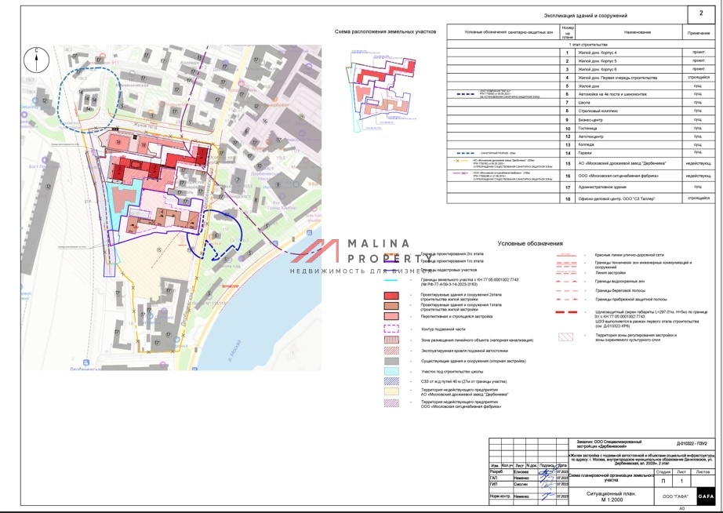
Task: Click the 'Схема расположения земельных участков' heading
Action: pyautogui.click(x=385, y=31)
